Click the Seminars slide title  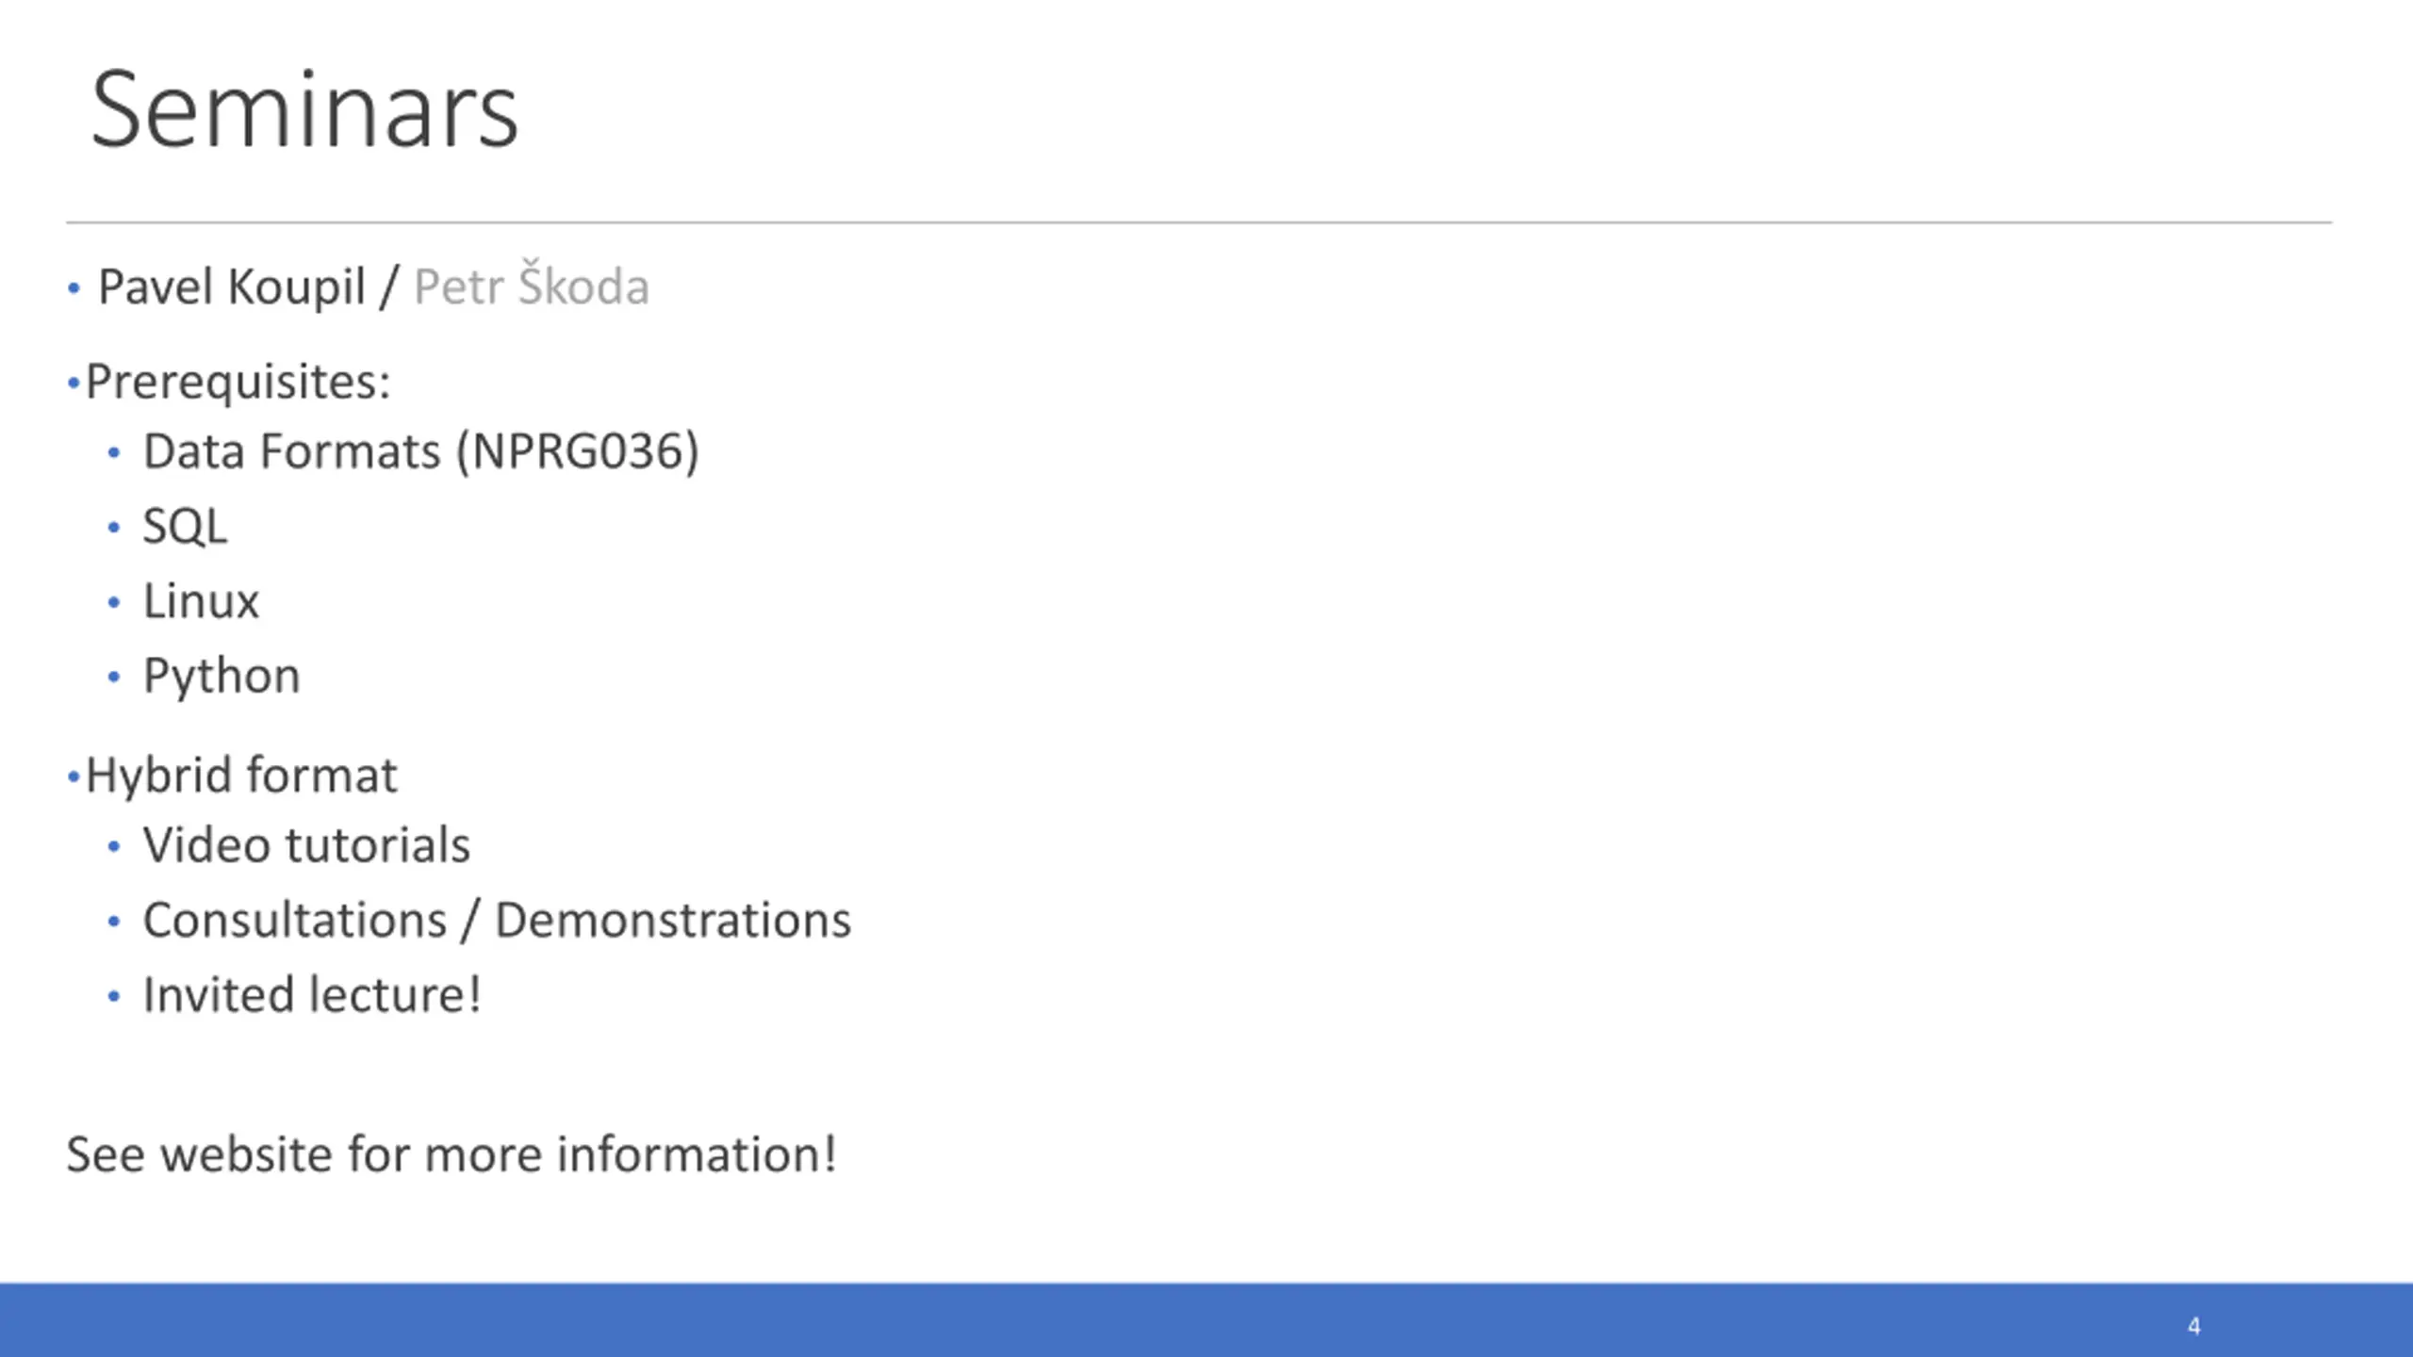(304, 110)
